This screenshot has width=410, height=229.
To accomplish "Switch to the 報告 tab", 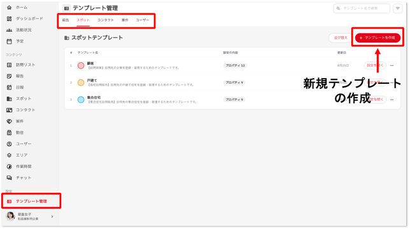I will [66, 20].
